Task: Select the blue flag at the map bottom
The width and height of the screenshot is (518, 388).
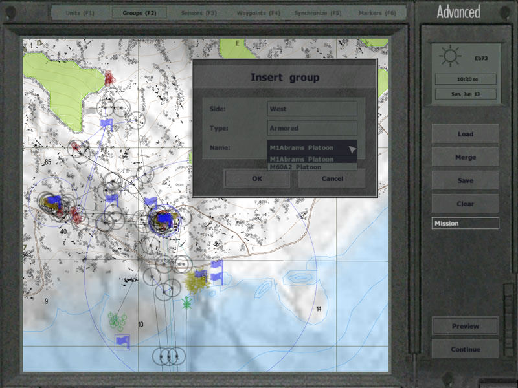Action: click(x=122, y=342)
